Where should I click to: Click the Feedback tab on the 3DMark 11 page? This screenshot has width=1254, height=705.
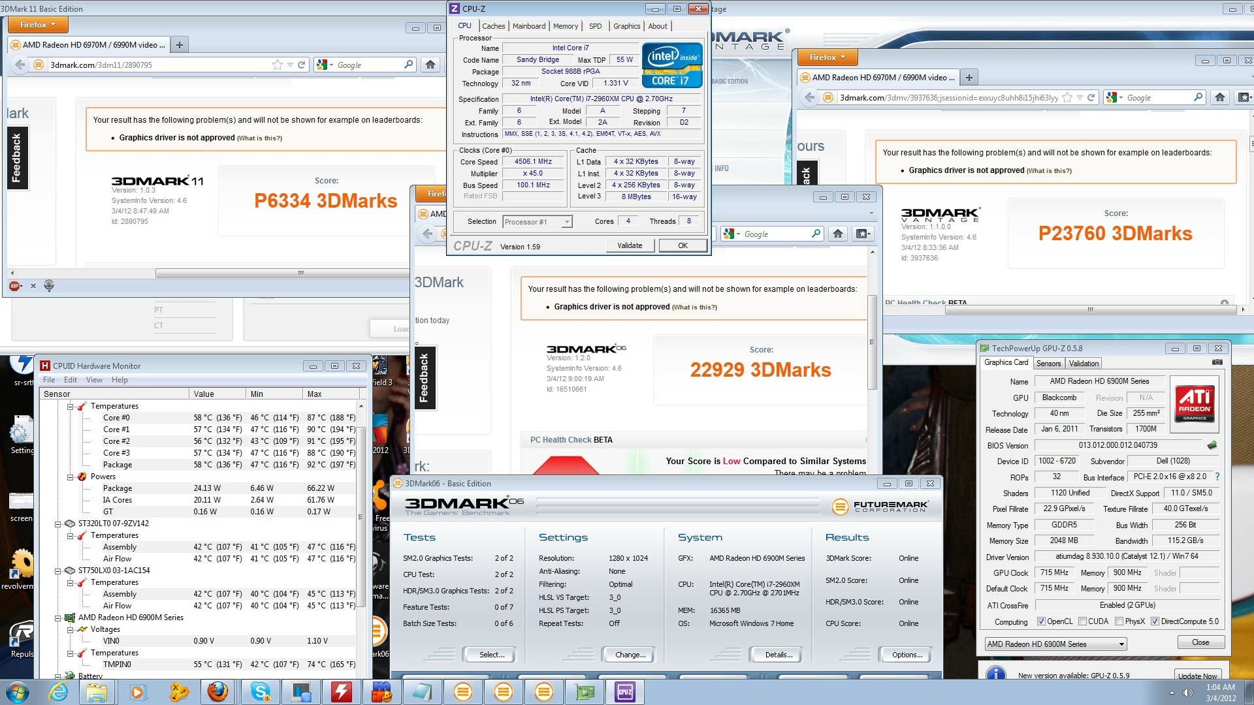click(17, 158)
